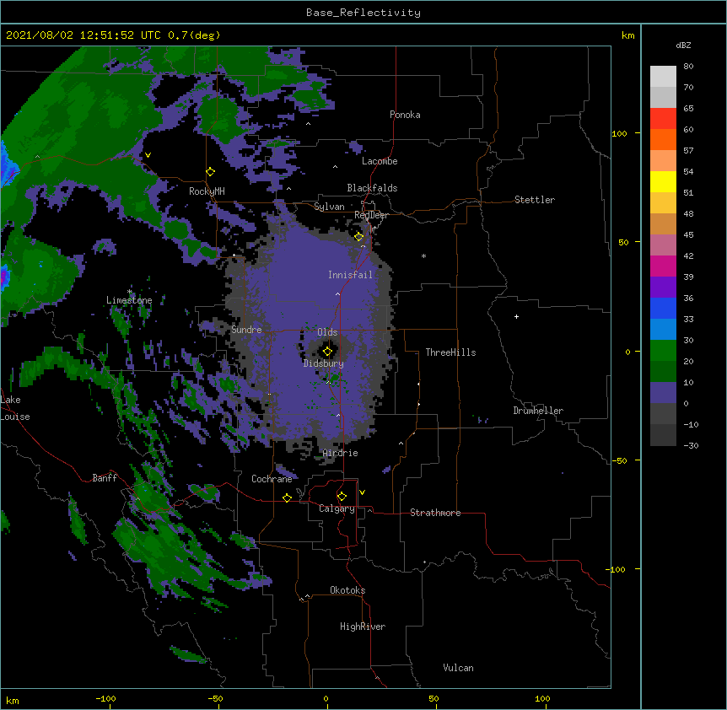This screenshot has height=710, width=727.
Task: Click the Lacombe city label
Action: [380, 161]
